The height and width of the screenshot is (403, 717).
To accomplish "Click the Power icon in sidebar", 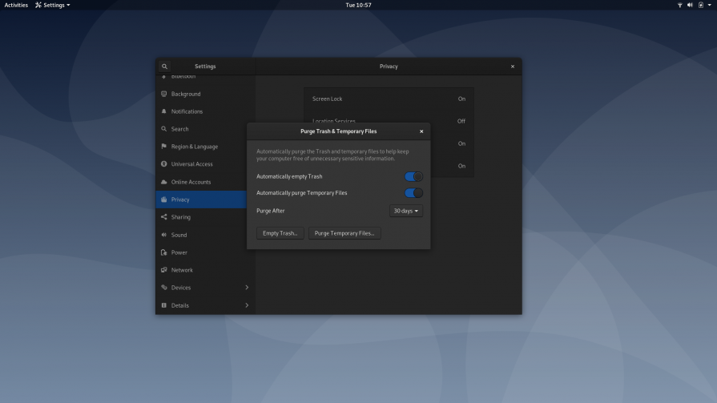I will [x=164, y=252].
